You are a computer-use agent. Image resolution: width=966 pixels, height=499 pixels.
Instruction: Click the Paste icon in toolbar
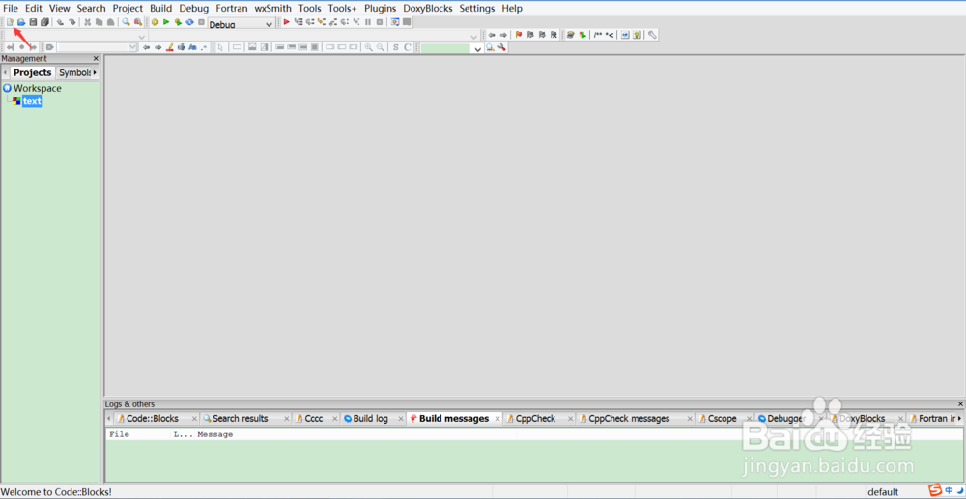coord(110,22)
